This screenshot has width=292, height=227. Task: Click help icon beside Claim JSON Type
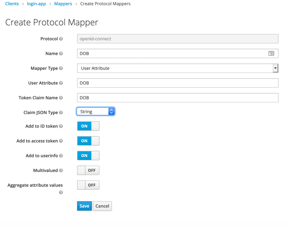[x=61, y=113]
